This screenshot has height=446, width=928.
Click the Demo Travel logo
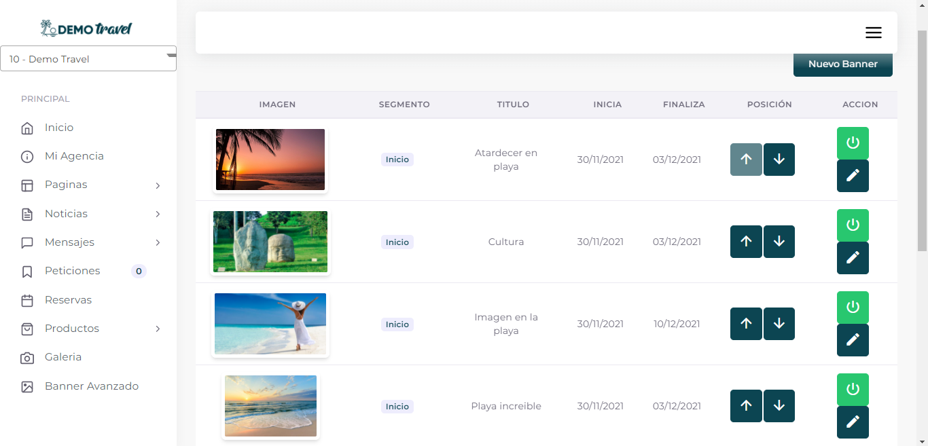point(86,29)
